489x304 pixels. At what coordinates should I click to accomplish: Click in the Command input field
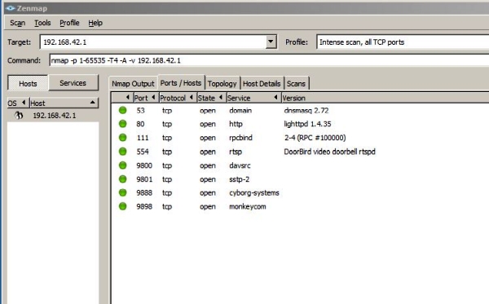pos(269,60)
